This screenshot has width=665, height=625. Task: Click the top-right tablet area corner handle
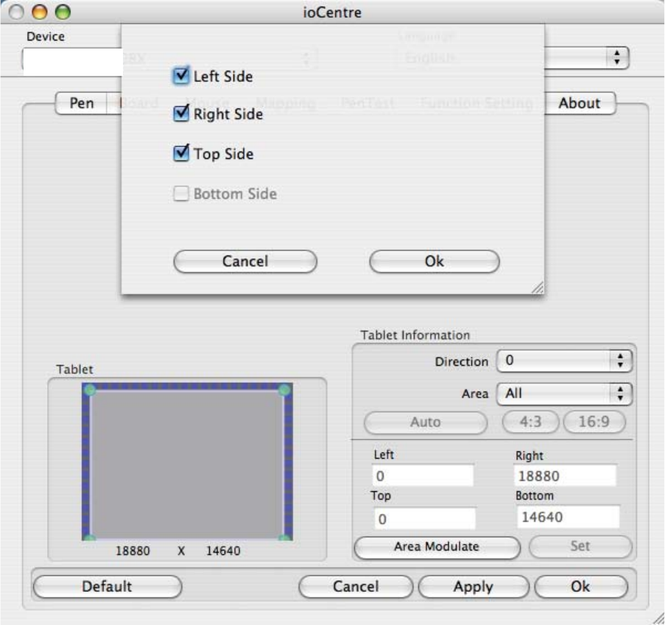coord(284,389)
